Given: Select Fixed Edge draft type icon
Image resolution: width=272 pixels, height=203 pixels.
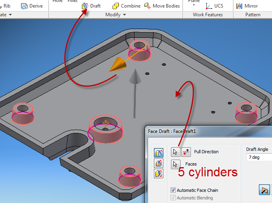Looking at the screenshot, I should click(159, 153).
